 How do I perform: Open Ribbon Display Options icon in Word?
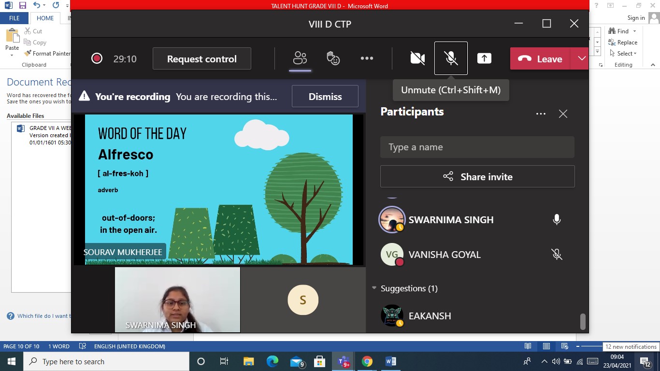tap(611, 5)
